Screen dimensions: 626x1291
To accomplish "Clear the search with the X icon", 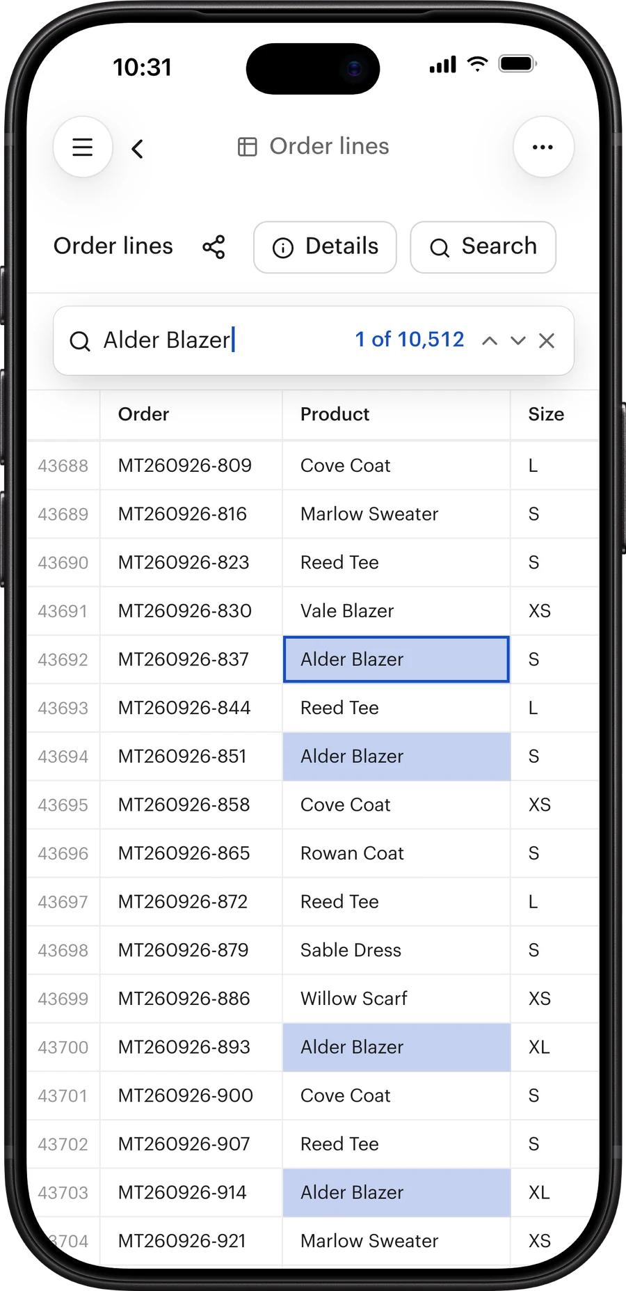I will 547,340.
